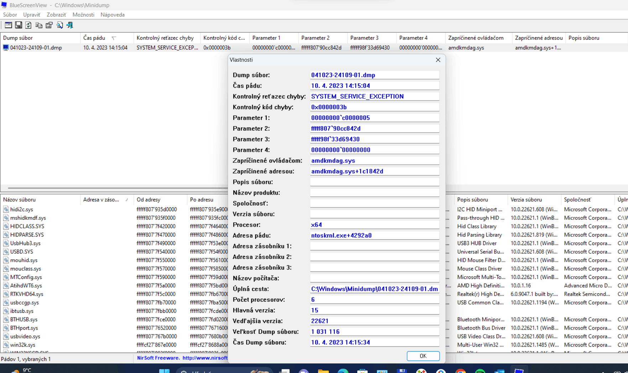Open the Súbor menu
The width and height of the screenshot is (628, 373).
point(10,15)
